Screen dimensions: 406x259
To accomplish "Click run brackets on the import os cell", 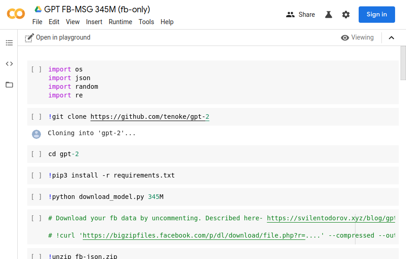I will (36, 70).
